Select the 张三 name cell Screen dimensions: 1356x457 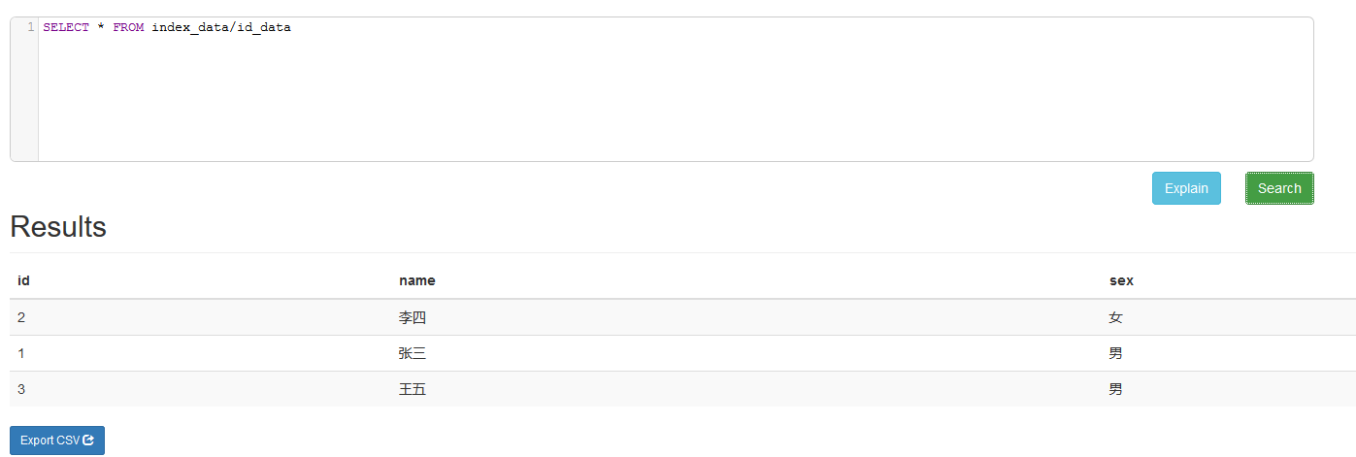(x=413, y=353)
